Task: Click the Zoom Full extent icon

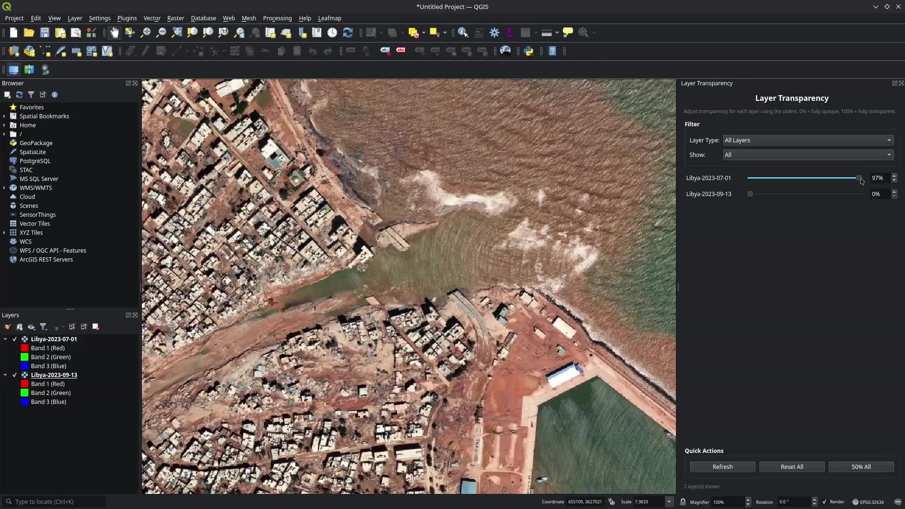Action: pos(177,33)
